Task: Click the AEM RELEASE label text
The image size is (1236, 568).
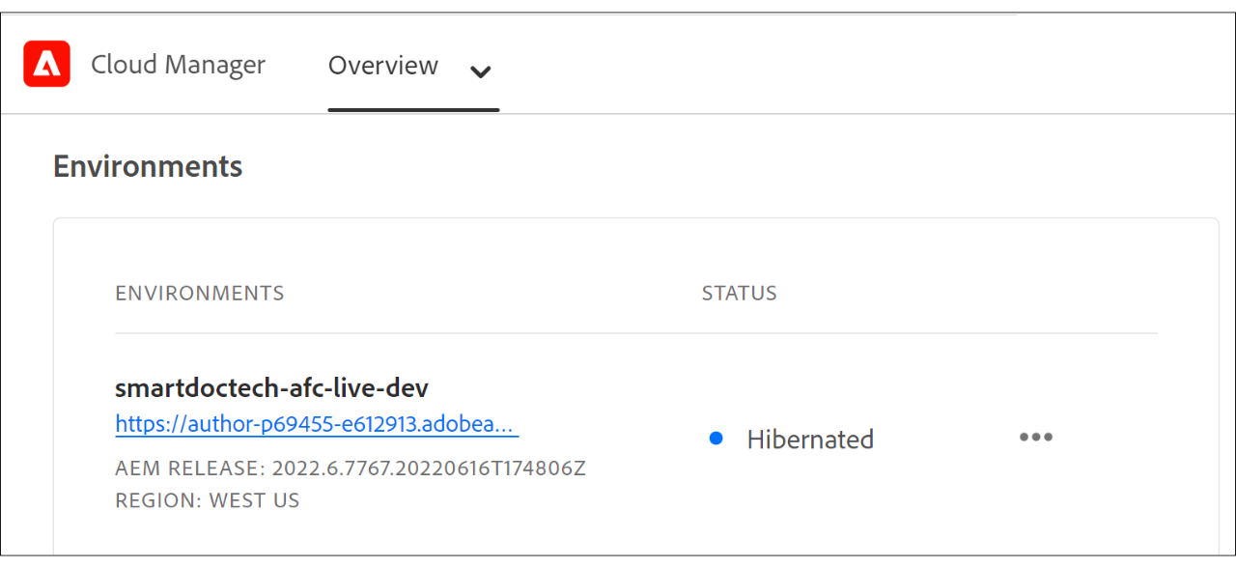Action: point(189,469)
